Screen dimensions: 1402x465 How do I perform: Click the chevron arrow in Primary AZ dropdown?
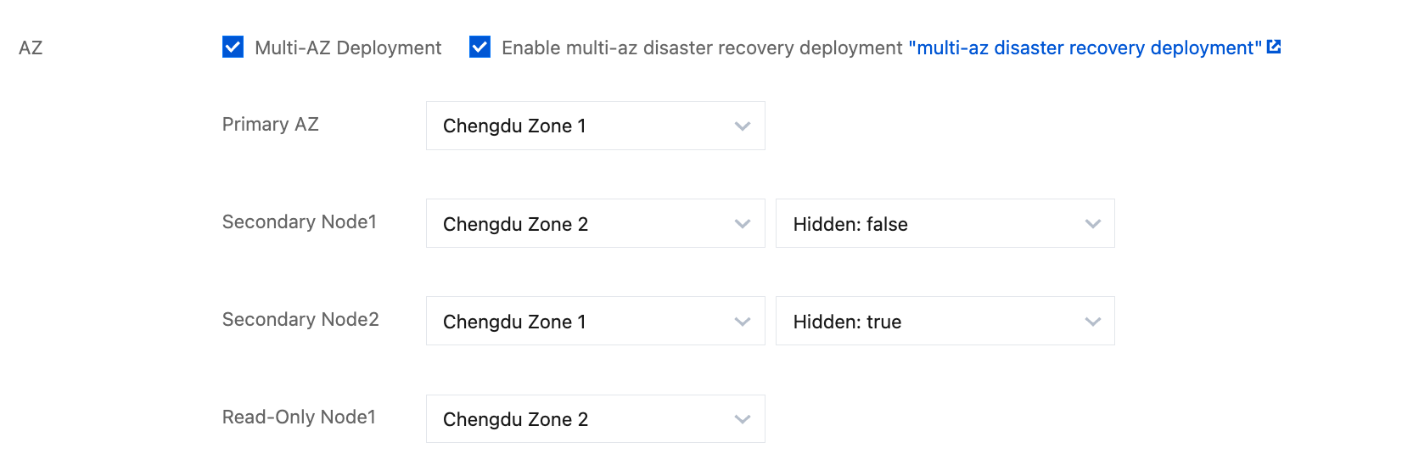coord(743,126)
